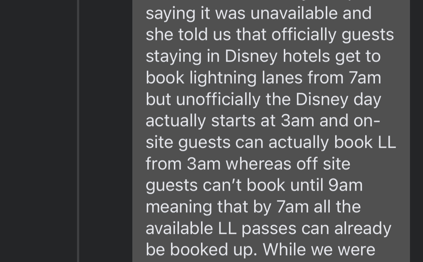Click the word "saying" at the top
Image resolution: width=423 pixels, height=262 pixels.
(x=170, y=13)
